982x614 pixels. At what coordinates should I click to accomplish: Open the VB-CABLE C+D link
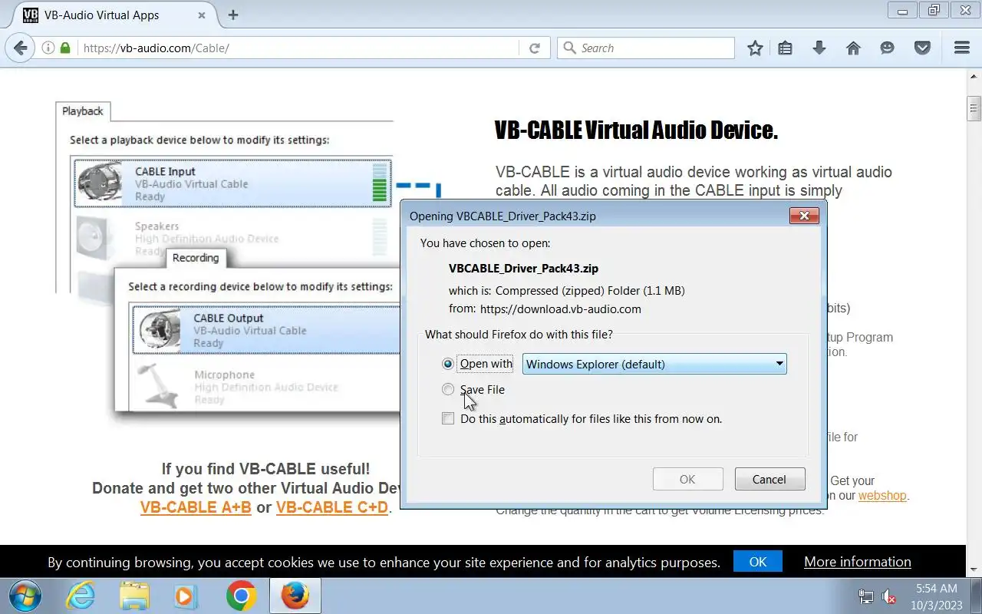pos(332,507)
